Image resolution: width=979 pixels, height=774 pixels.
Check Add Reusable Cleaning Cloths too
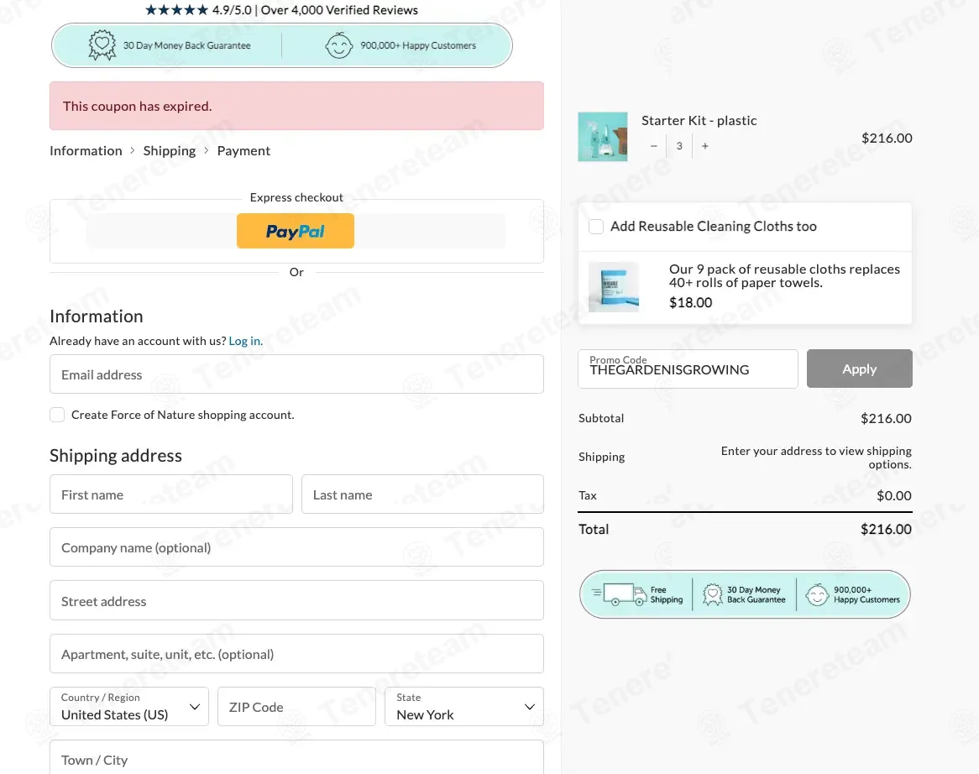(x=596, y=227)
